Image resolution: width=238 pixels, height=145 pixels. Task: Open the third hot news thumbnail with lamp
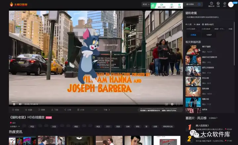point(80,140)
